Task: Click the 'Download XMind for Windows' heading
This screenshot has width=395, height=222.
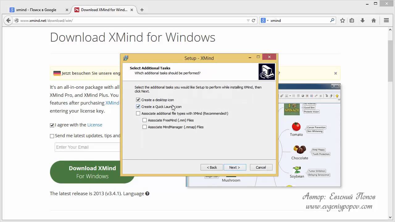Action: click(x=133, y=37)
